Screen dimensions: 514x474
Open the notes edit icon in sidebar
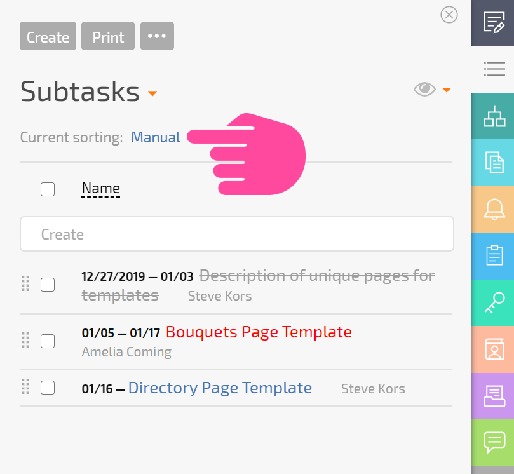(x=493, y=23)
